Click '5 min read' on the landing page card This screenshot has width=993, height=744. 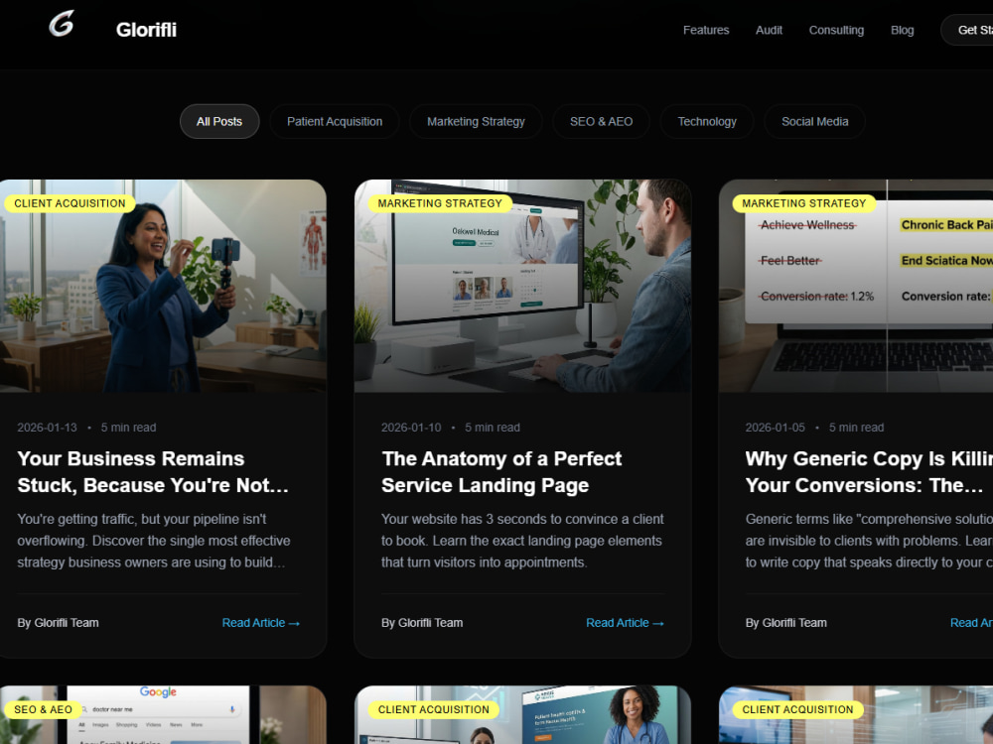click(493, 428)
